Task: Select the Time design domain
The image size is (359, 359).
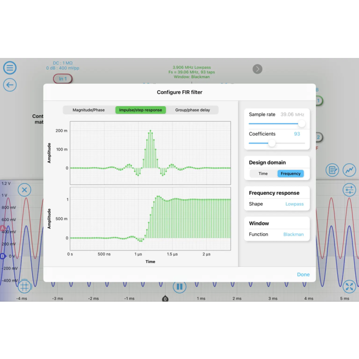Action: (263, 174)
